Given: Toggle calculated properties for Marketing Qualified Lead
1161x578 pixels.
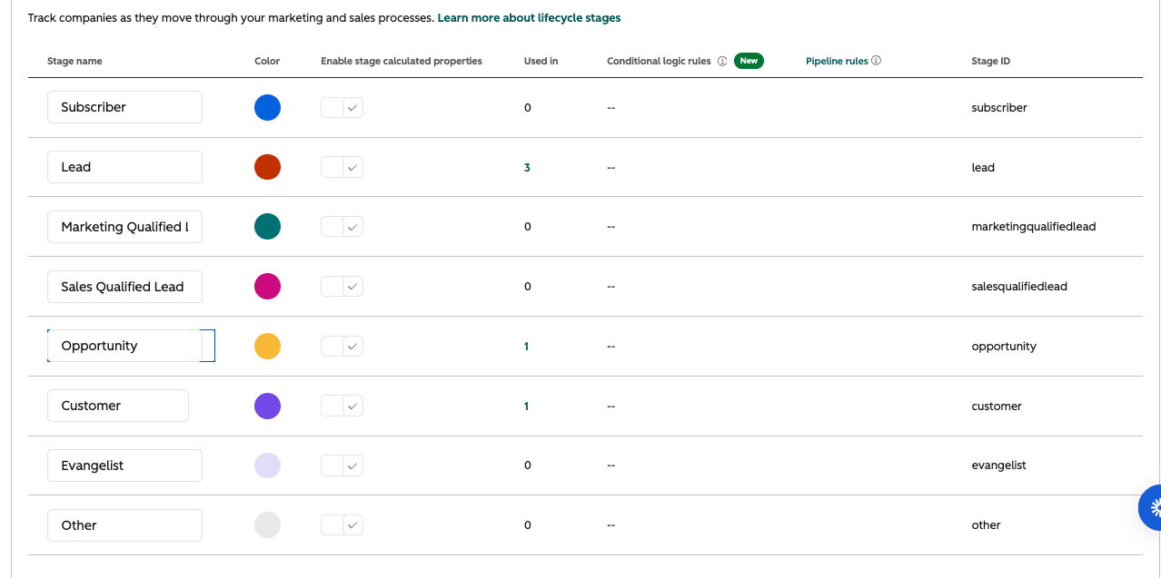Looking at the screenshot, I should [x=342, y=227].
